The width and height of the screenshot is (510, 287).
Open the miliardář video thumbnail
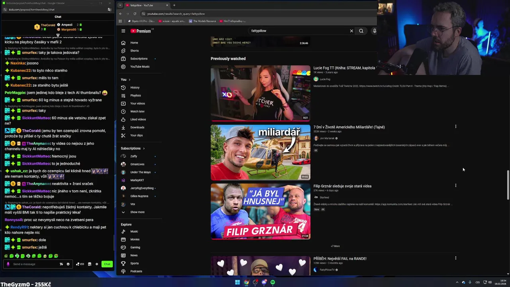[261, 152]
